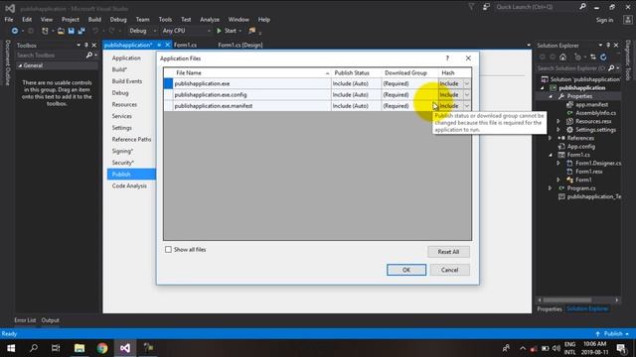Select the publishapplication.exe.config file name cell
636x357 pixels.
point(251,95)
